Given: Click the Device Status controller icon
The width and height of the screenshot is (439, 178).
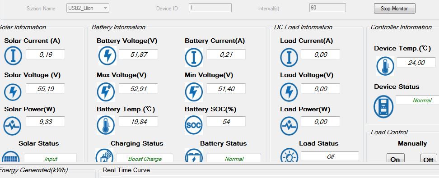Looking at the screenshot, I should (383, 106).
